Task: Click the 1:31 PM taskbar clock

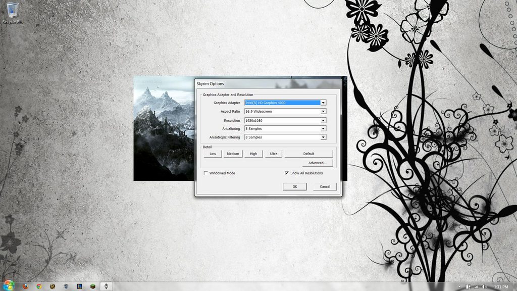Action: [501, 287]
